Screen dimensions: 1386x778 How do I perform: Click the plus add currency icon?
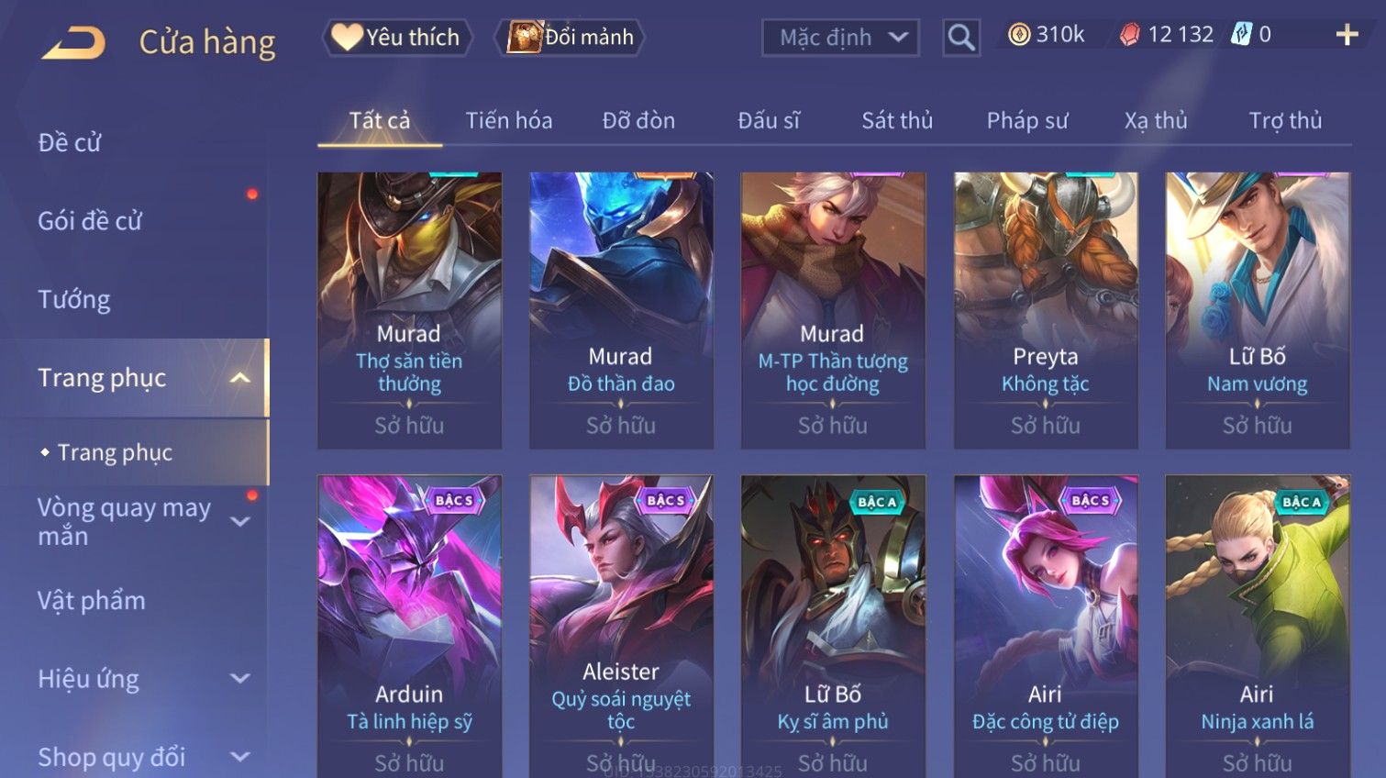pyautogui.click(x=1347, y=35)
